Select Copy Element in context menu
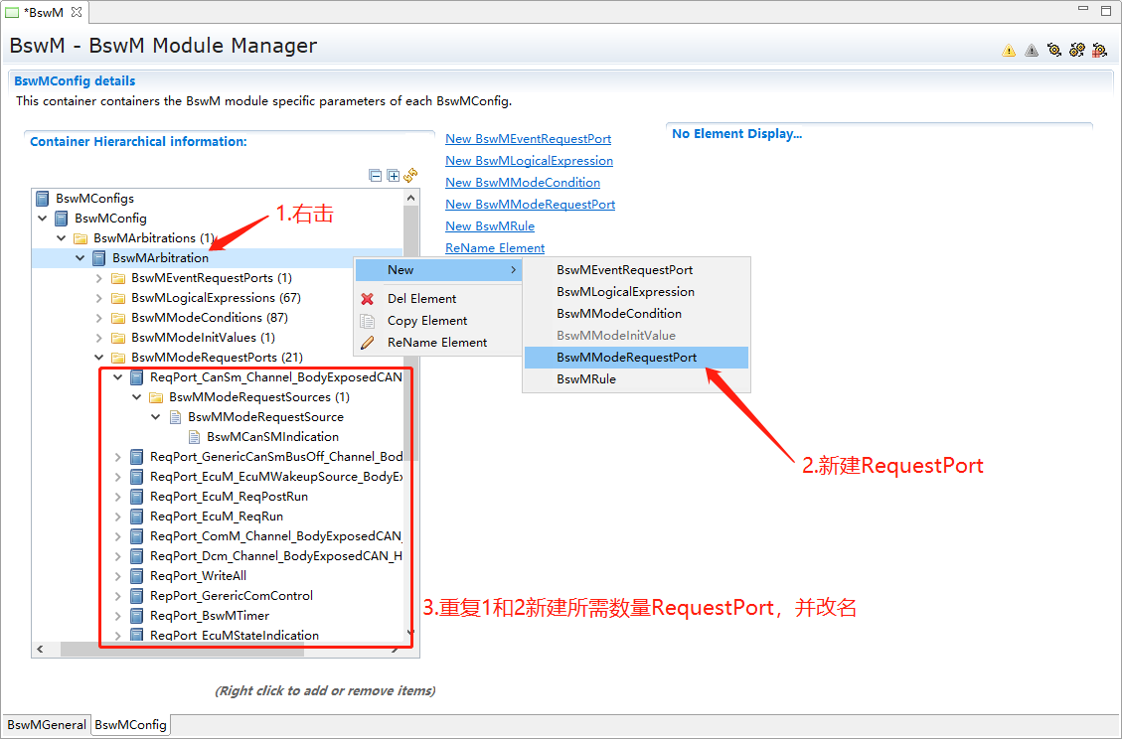Screen dimensions: 1122x739 click(427, 321)
